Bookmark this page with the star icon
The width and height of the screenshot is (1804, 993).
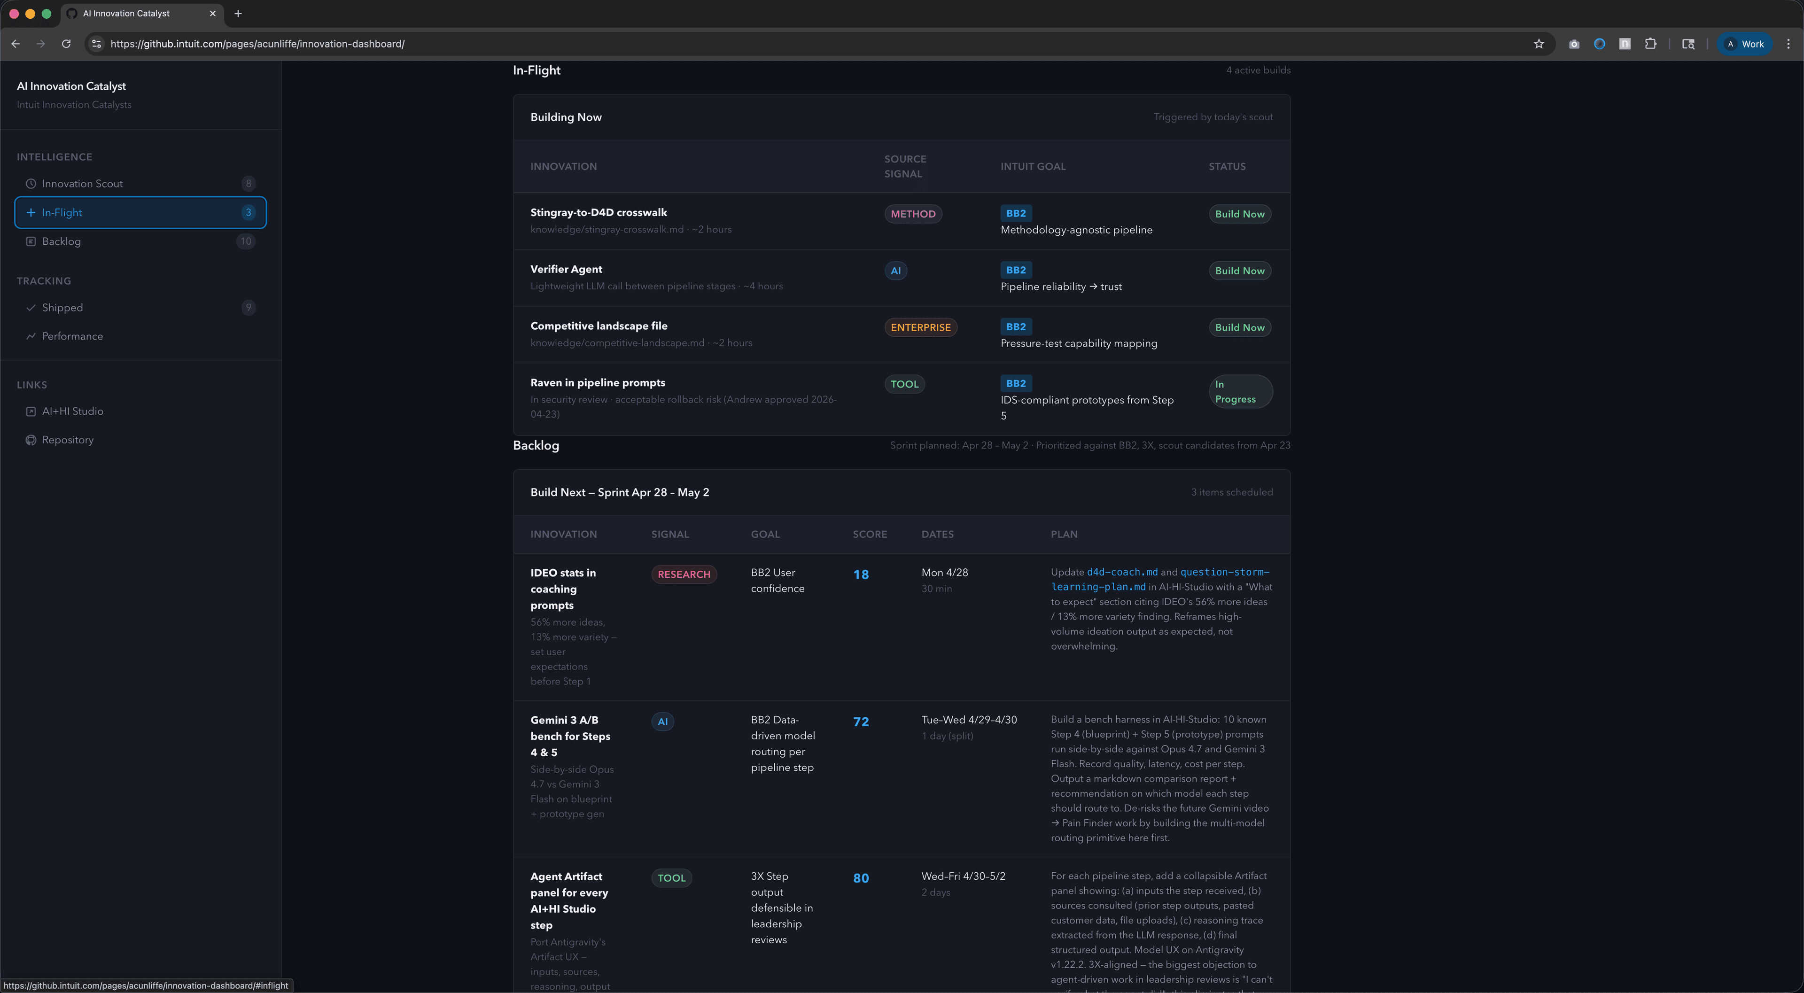tap(1539, 43)
